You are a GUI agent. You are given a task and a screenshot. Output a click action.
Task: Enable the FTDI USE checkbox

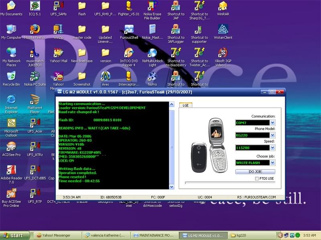257,178
